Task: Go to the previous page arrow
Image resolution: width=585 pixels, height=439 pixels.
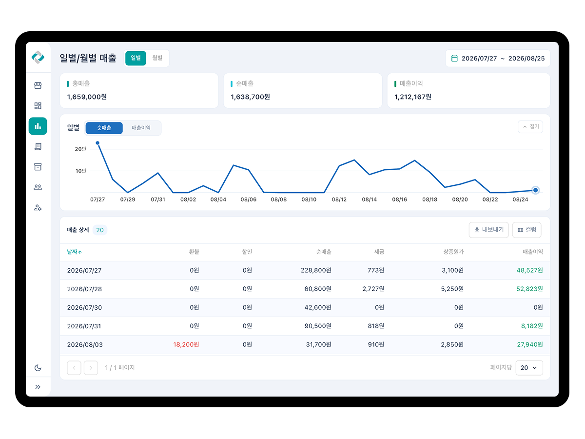Action: coord(74,368)
